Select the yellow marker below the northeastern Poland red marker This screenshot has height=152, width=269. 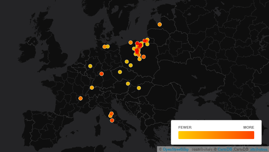coord(147,44)
